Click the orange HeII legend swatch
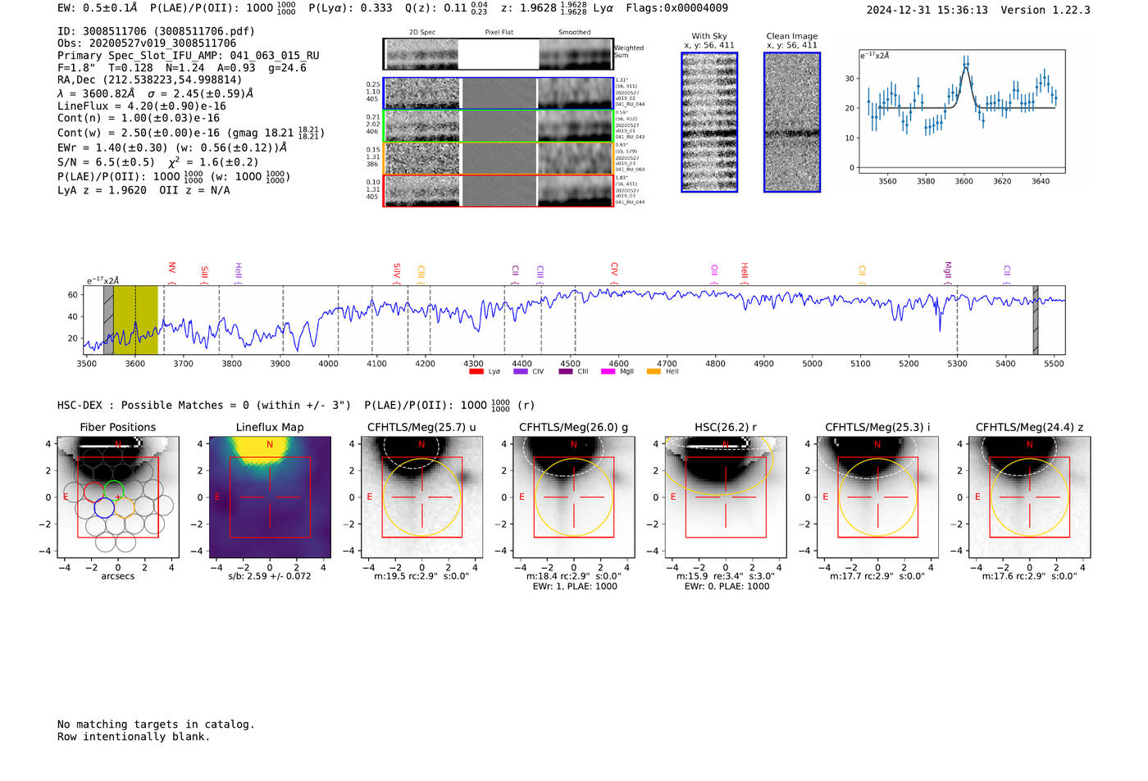Viewport: 1148px width, 781px height. click(x=654, y=371)
